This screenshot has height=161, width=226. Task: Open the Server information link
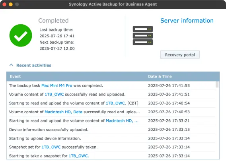click(187, 21)
